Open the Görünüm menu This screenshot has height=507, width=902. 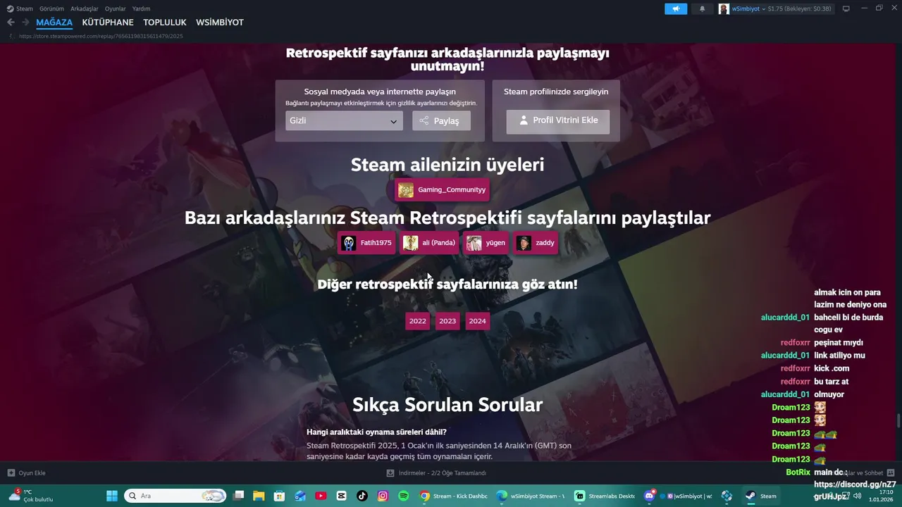coord(51,8)
